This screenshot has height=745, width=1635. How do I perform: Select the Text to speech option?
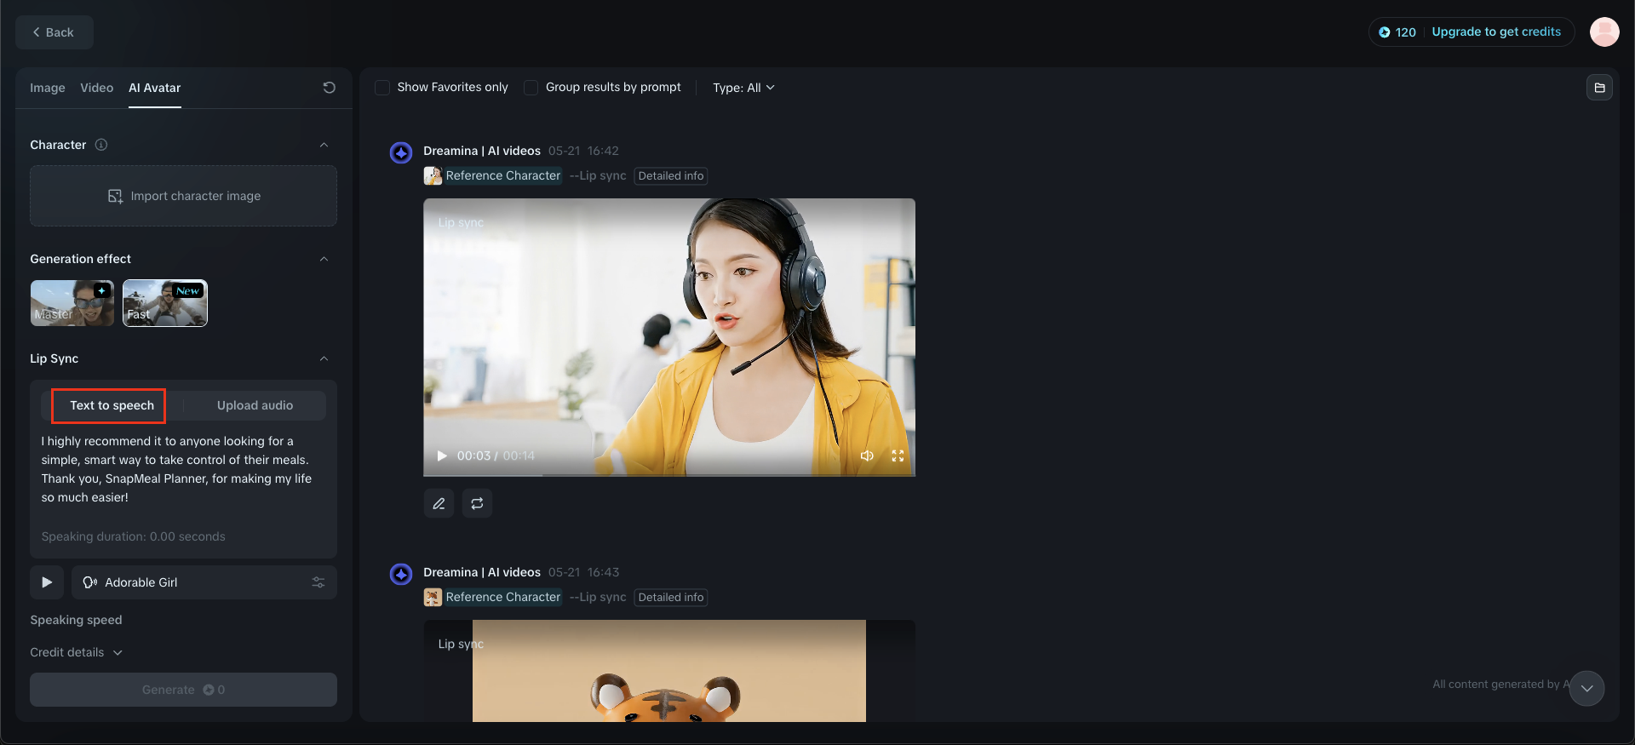tap(112, 405)
